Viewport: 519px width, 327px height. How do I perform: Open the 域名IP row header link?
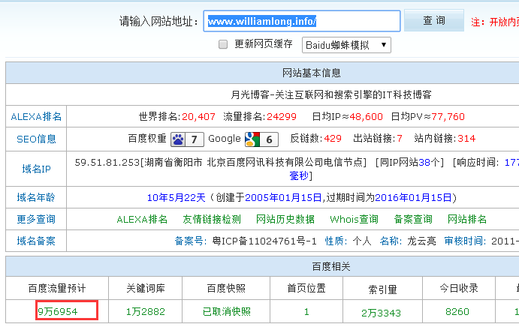tap(36, 169)
